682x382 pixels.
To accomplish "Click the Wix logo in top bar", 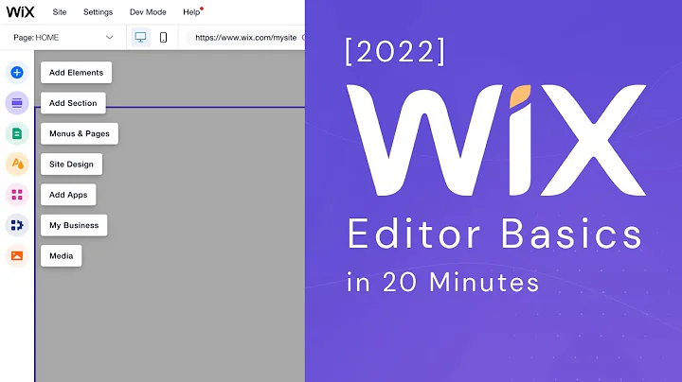I will coord(20,11).
